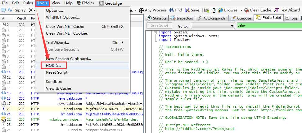Image resolution: width=302 pixels, height=133 pixels.
Task: Open the Rules menu
Action: [x=28, y=3]
